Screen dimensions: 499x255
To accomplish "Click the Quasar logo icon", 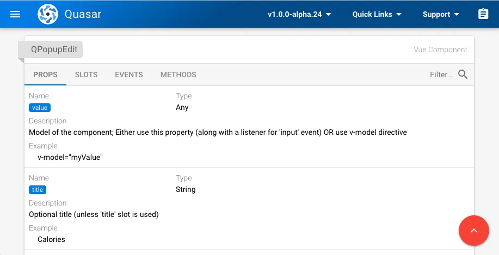I will coord(48,14).
